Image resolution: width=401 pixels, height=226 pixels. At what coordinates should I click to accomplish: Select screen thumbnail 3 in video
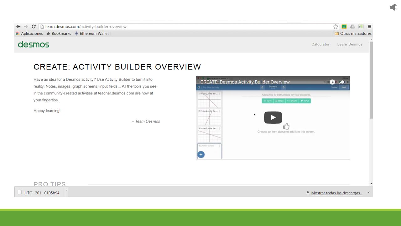click(x=209, y=134)
